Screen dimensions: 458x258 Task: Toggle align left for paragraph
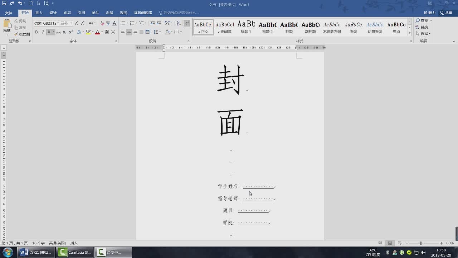click(123, 32)
